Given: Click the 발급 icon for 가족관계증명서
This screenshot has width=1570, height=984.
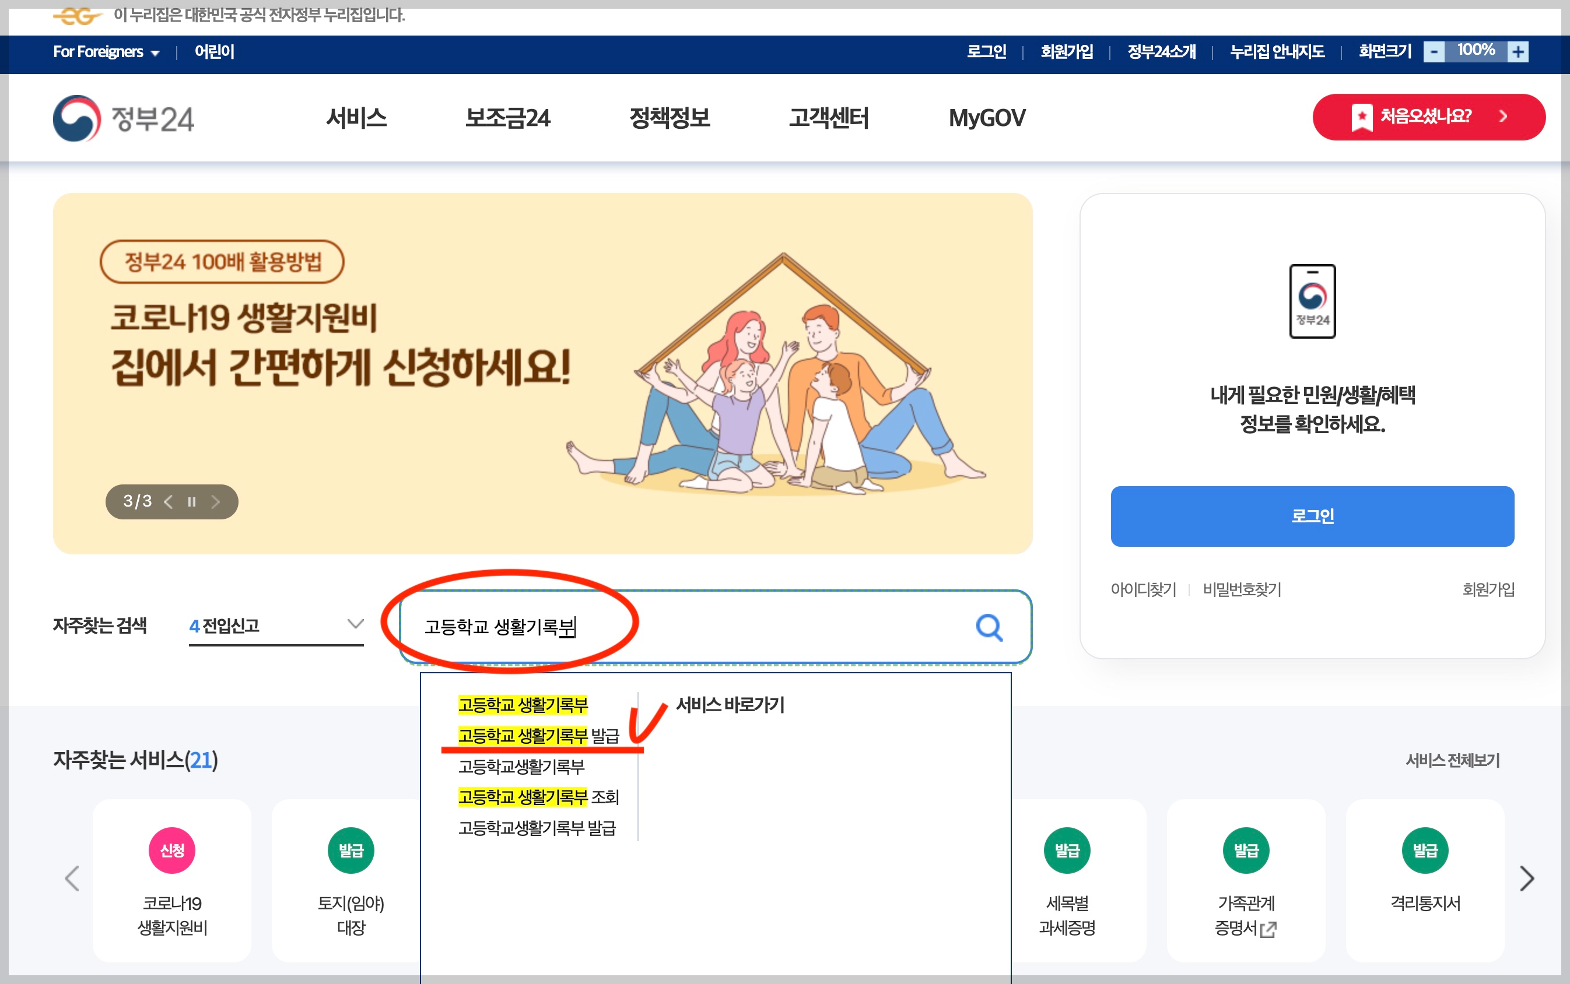Looking at the screenshot, I should click(1246, 850).
